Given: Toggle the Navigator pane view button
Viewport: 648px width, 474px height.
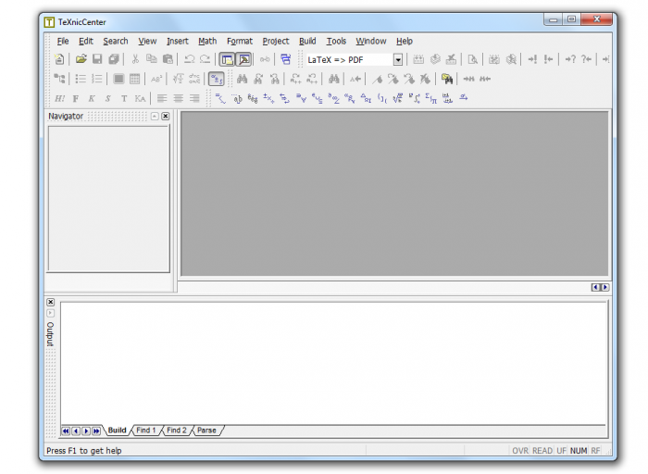Looking at the screenshot, I should 227,59.
